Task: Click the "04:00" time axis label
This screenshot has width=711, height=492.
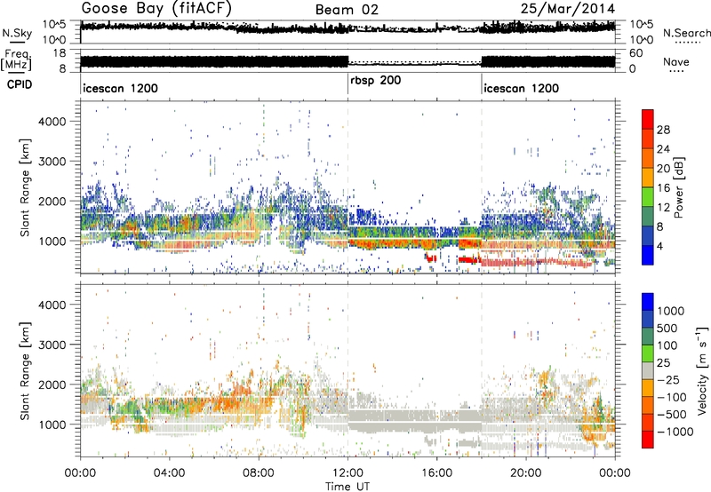Action: (x=169, y=472)
